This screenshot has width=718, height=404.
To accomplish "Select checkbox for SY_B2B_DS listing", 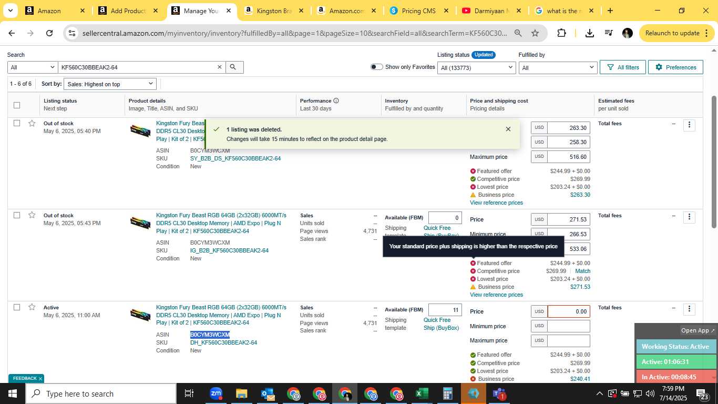I will 17,123.
